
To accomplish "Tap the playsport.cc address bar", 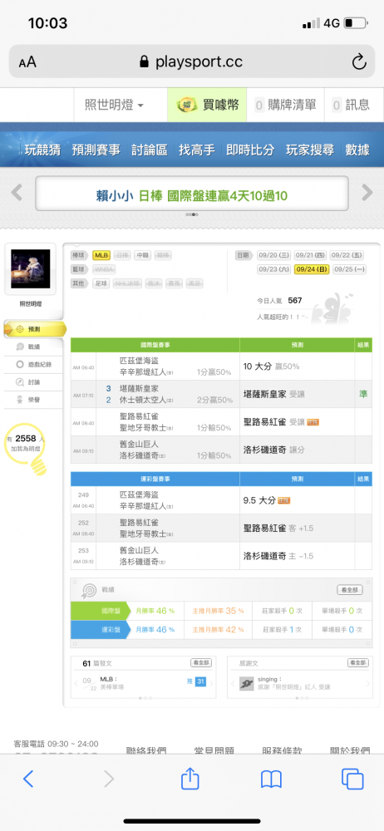I will click(191, 62).
